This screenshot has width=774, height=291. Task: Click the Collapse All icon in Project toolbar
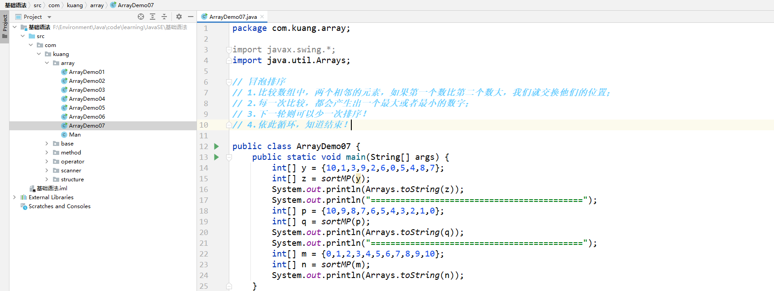164,17
